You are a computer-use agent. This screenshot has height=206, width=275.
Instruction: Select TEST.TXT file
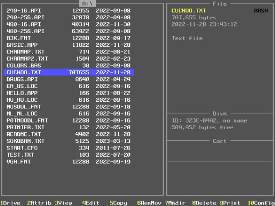[x=69, y=155]
